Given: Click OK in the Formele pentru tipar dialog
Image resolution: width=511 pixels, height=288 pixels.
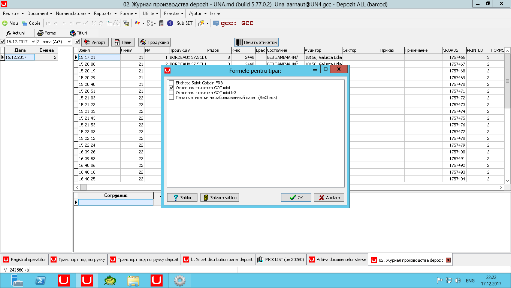Looking at the screenshot, I should tap(296, 198).
